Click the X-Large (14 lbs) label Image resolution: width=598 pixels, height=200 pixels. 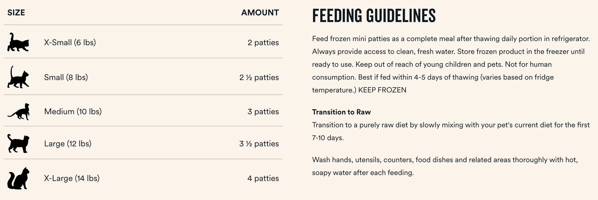(72, 178)
